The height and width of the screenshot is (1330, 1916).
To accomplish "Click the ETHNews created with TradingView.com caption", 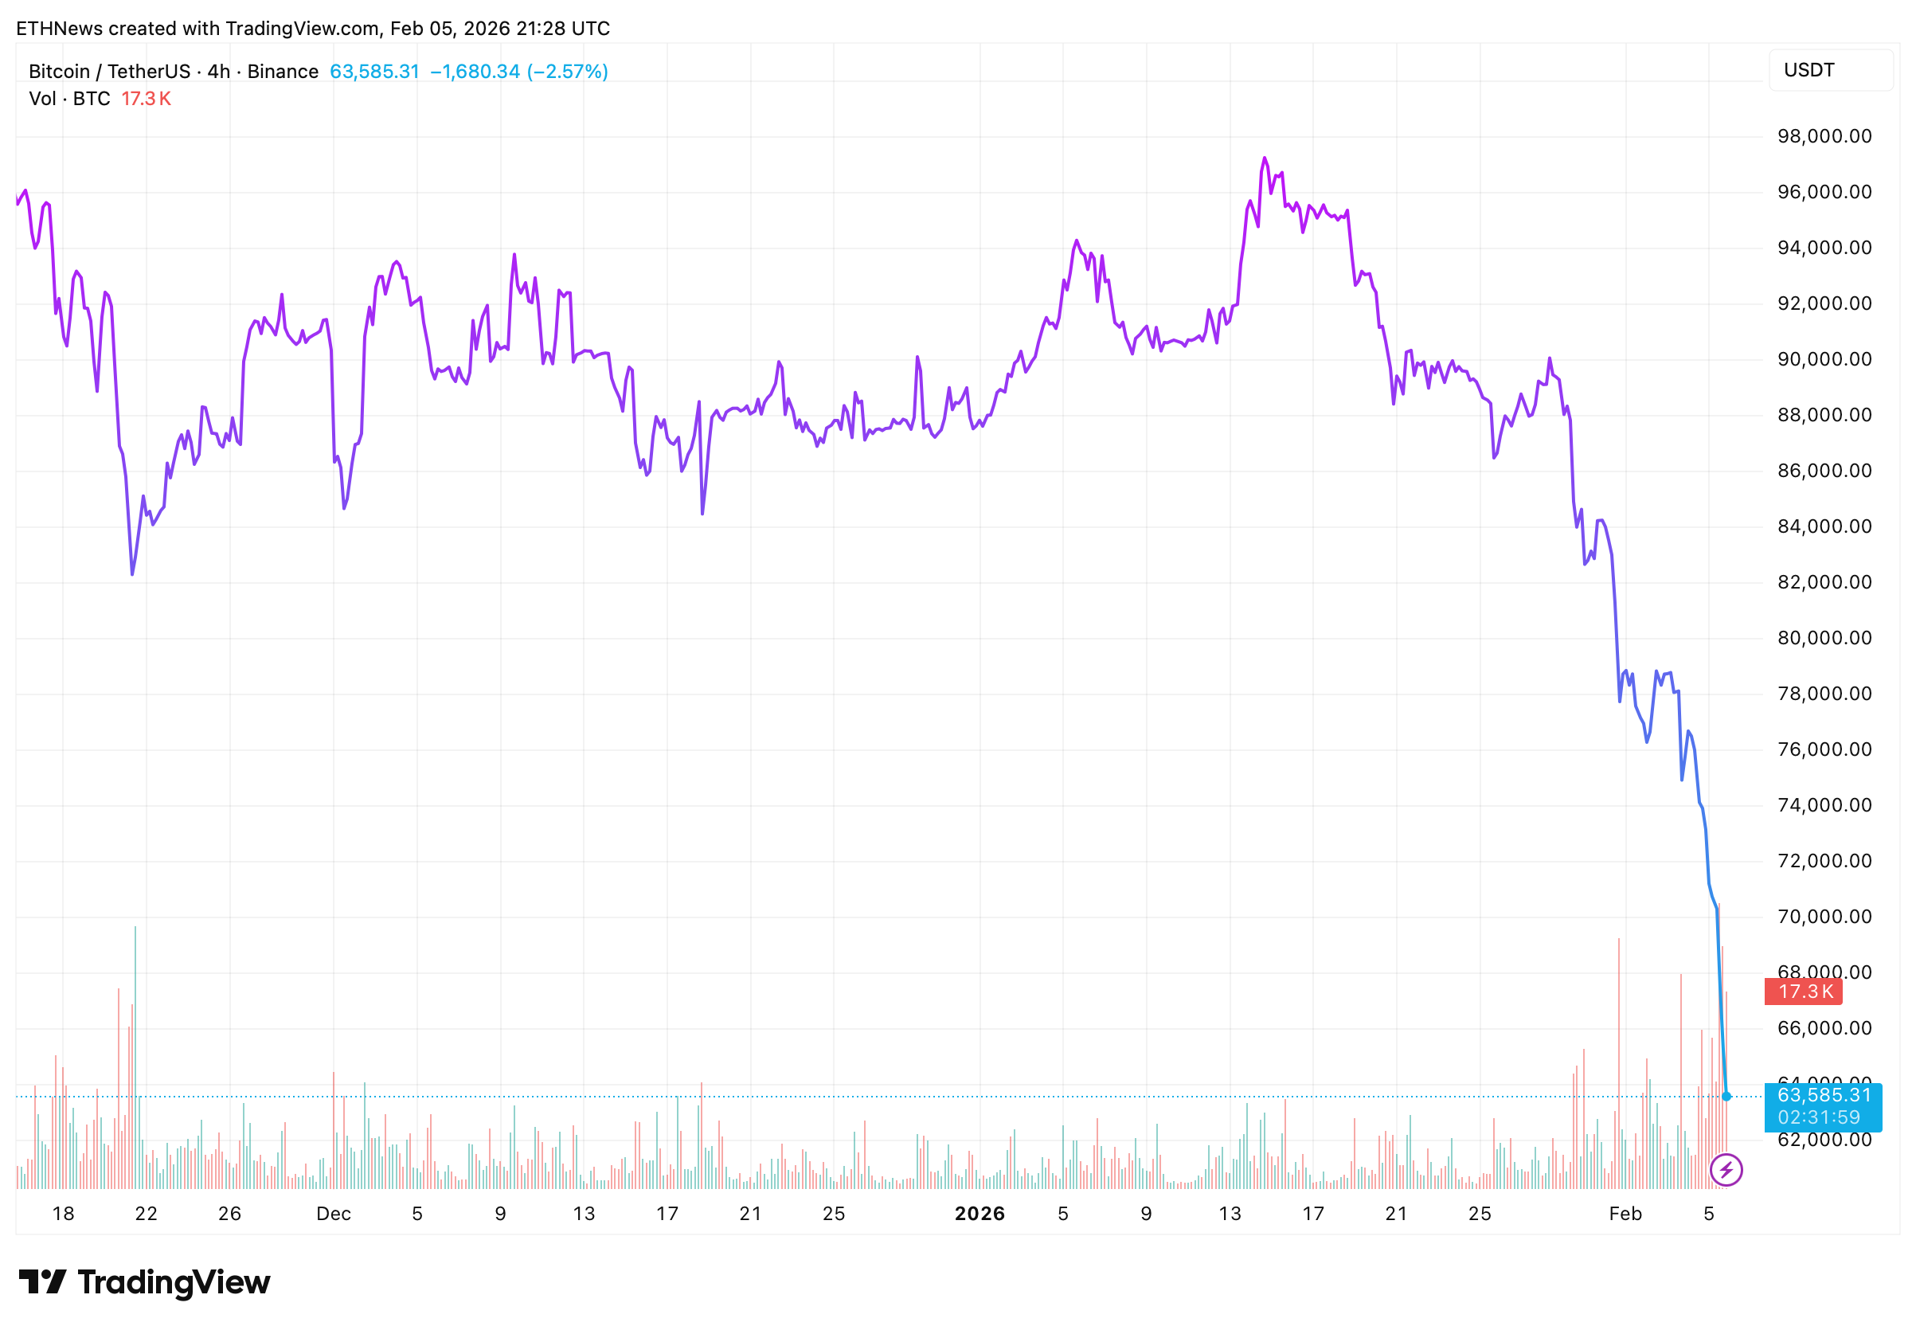I will pyautogui.click(x=312, y=29).
